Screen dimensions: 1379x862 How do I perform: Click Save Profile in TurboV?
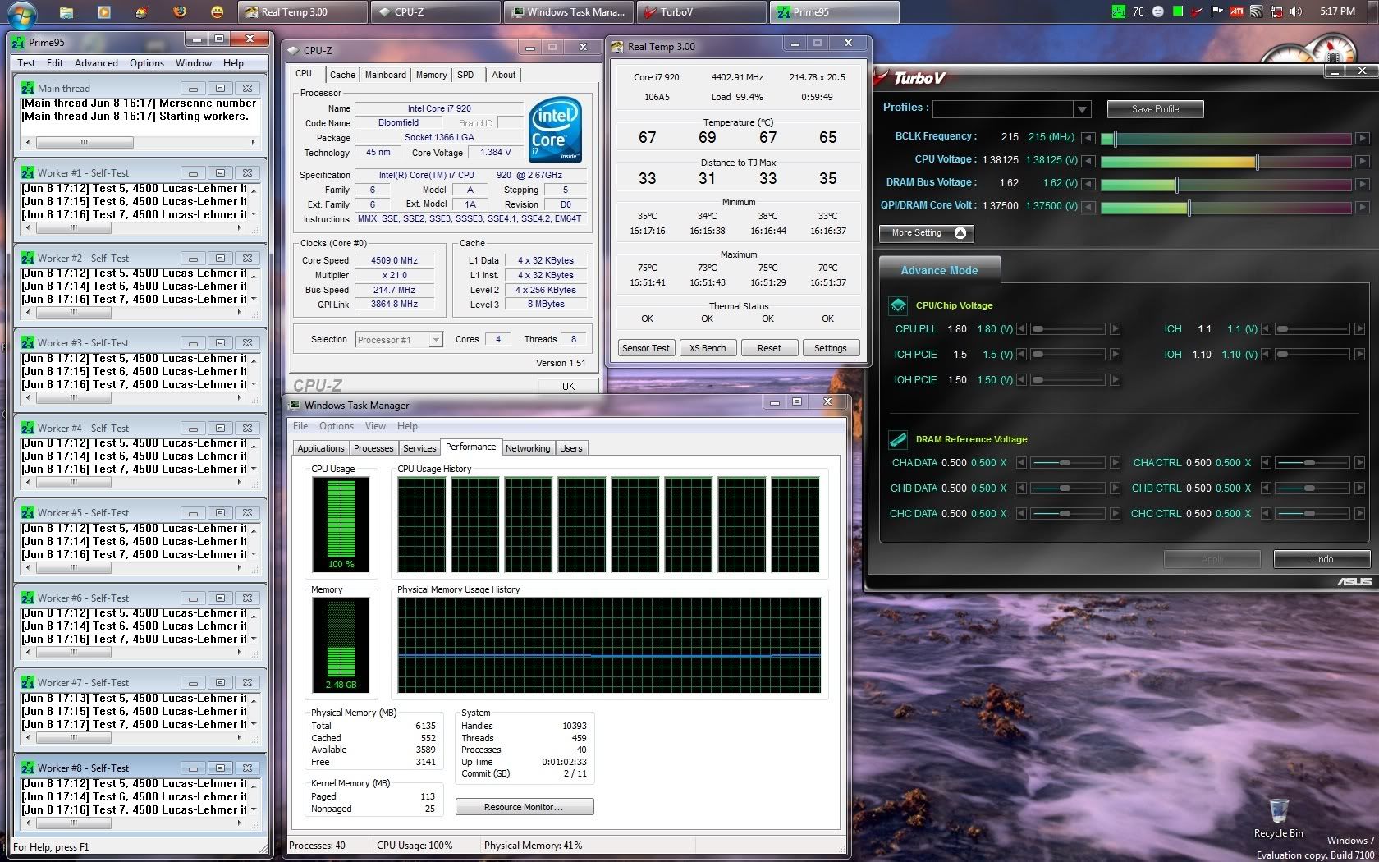tap(1155, 109)
